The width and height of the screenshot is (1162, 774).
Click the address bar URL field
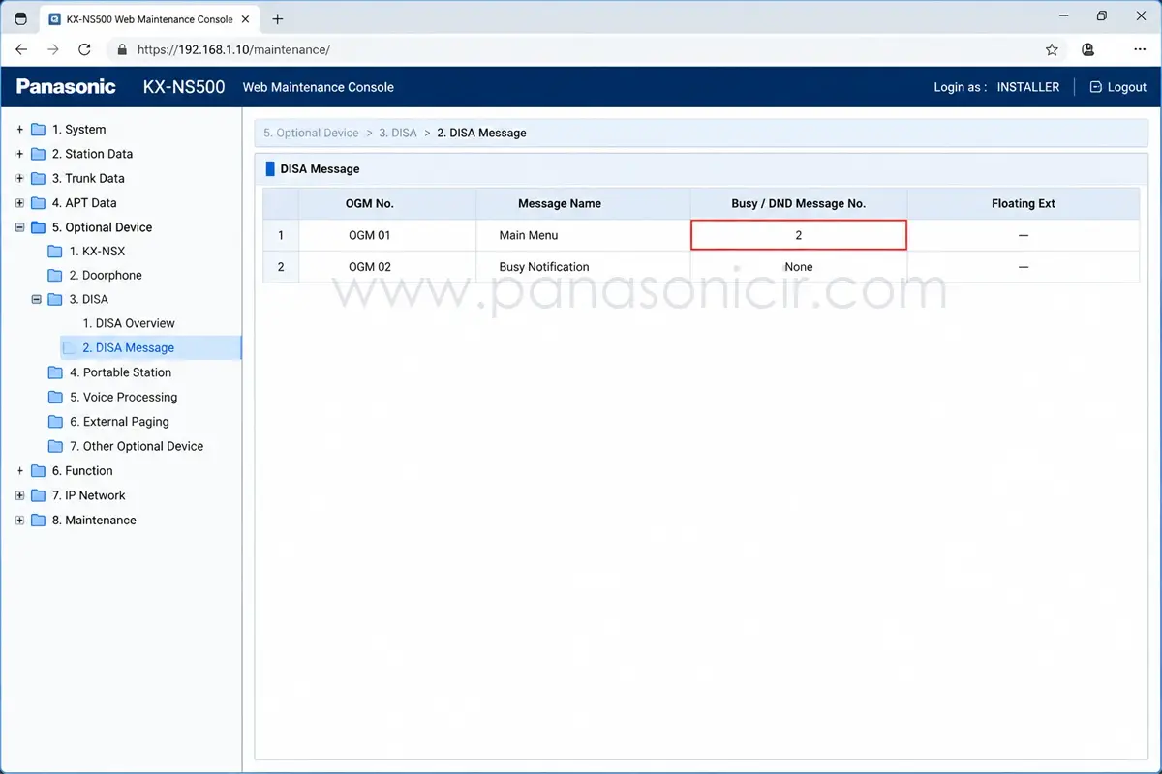[581, 49]
